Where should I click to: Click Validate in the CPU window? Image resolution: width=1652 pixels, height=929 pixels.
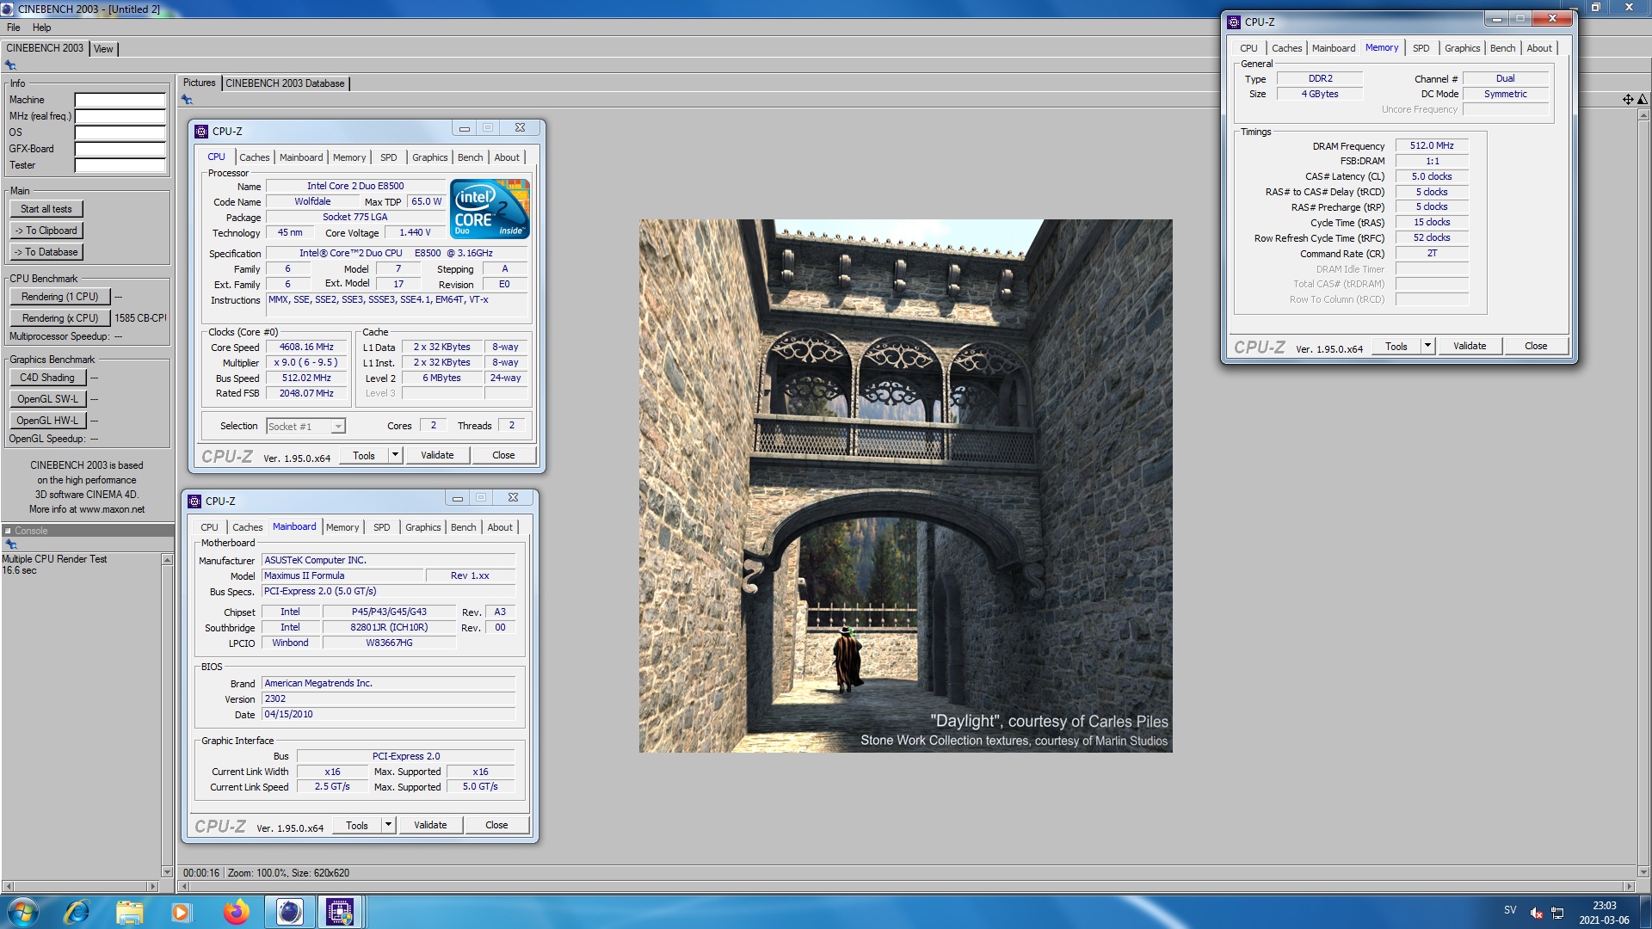coord(437,455)
